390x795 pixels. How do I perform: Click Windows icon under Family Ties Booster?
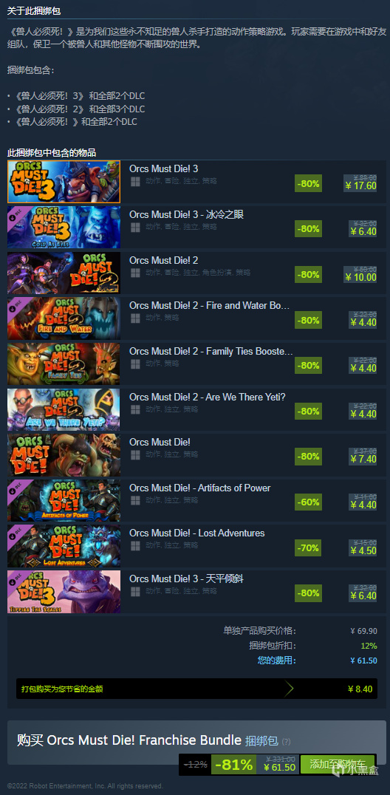click(135, 364)
